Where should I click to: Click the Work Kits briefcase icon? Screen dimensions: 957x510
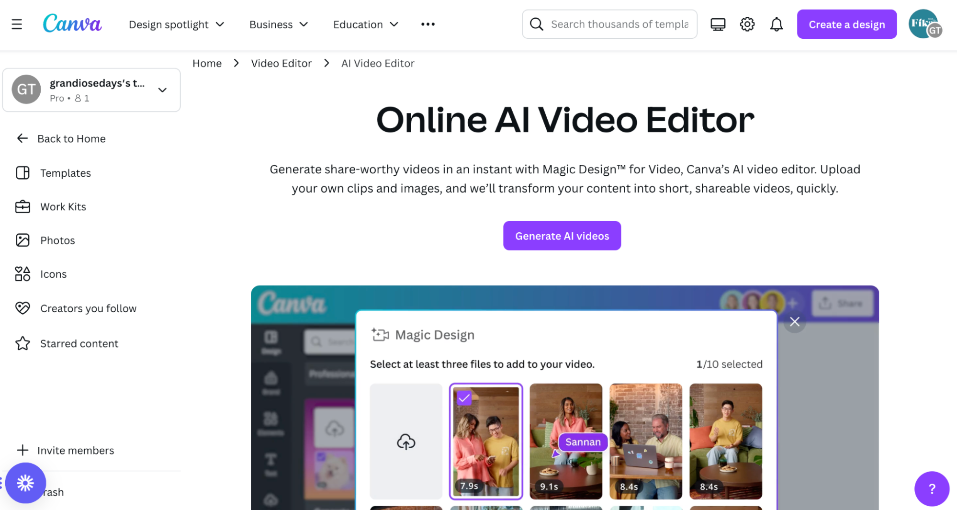pos(23,206)
